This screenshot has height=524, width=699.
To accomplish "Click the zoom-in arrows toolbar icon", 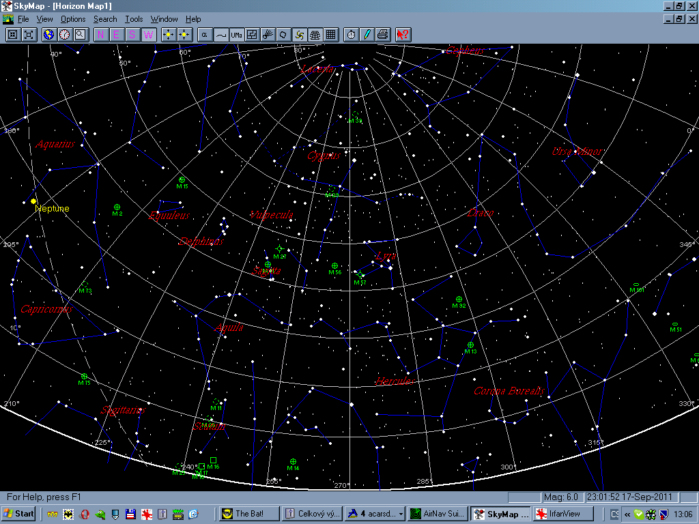I will [x=13, y=35].
